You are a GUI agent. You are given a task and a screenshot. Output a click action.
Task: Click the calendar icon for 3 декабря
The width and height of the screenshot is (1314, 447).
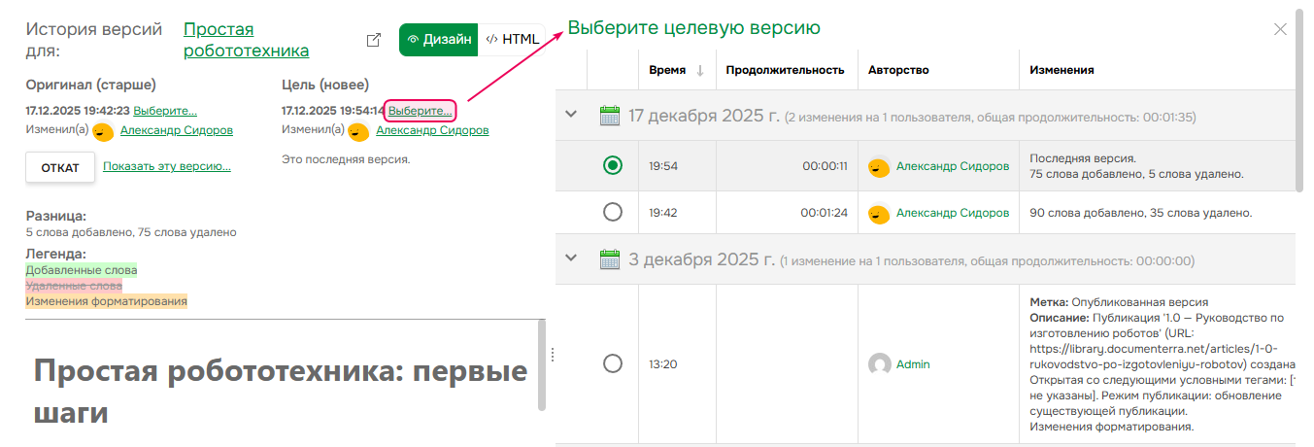tap(610, 259)
